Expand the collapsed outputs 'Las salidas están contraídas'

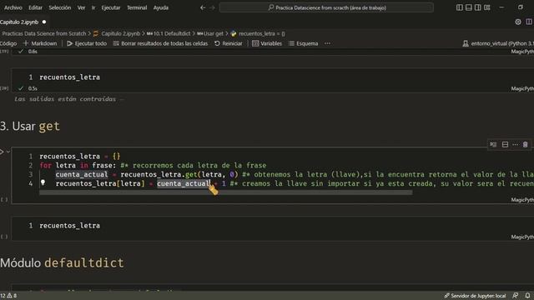[69, 99]
